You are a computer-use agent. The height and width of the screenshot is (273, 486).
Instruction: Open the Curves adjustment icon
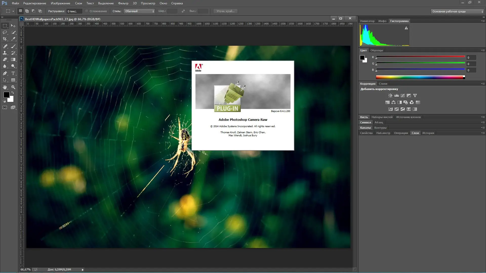click(x=402, y=96)
